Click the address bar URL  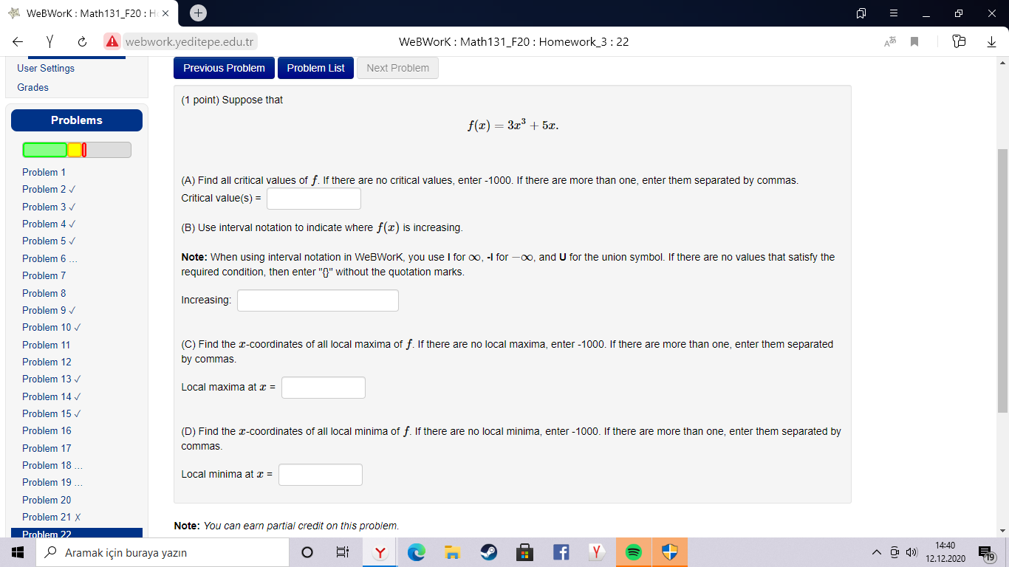pyautogui.click(x=189, y=41)
